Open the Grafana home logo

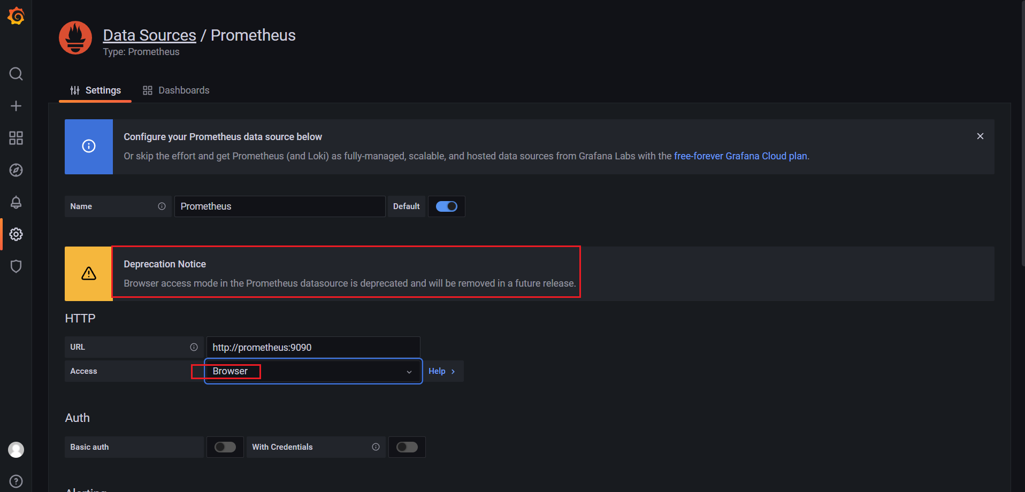pyautogui.click(x=16, y=16)
